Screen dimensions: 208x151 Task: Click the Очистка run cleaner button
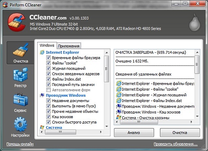pyautogui.click(x=180, y=132)
